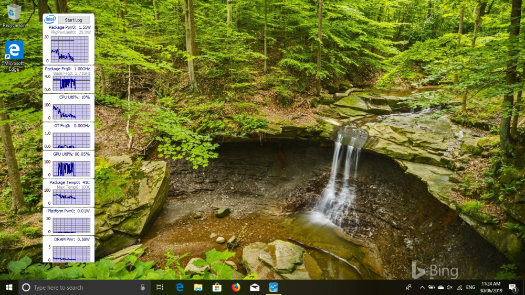Click the microphone icon in the search box
The height and width of the screenshot is (295, 525).
point(143,287)
